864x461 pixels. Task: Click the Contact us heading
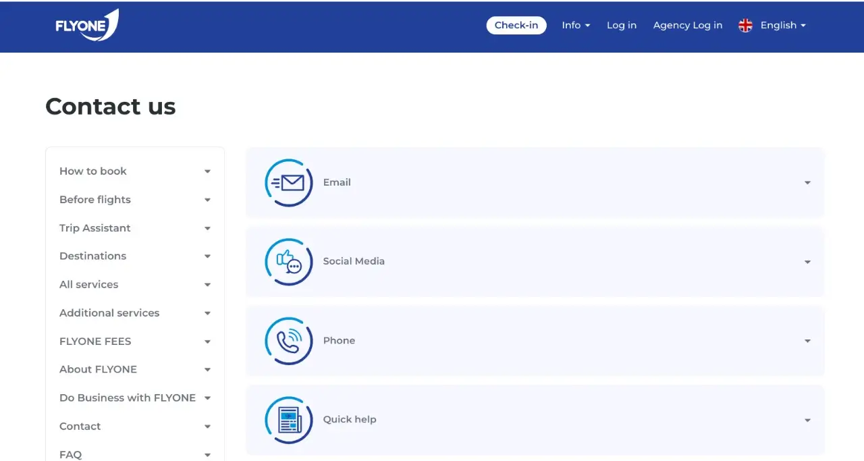point(111,107)
